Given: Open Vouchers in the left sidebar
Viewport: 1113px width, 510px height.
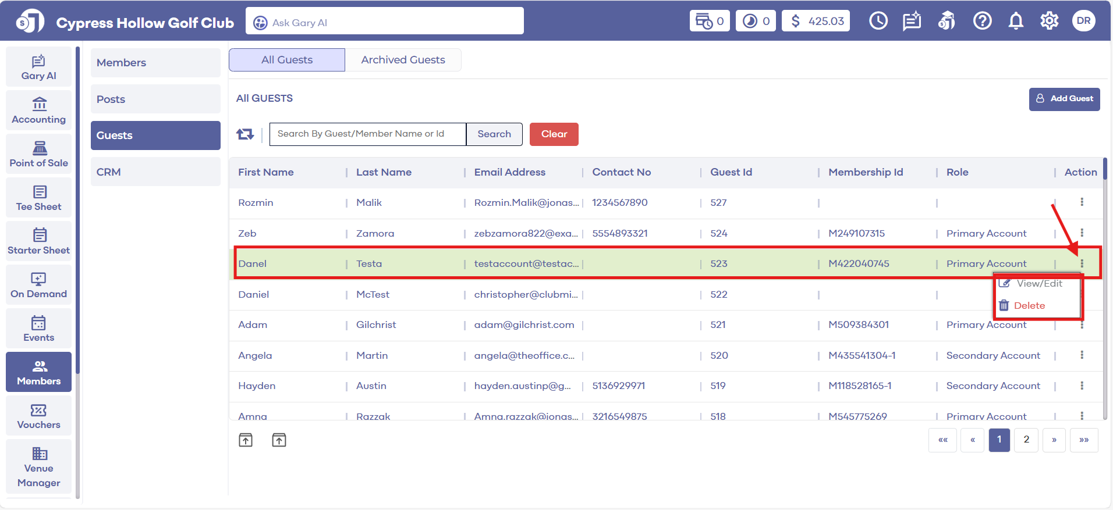Looking at the screenshot, I should 38,416.
